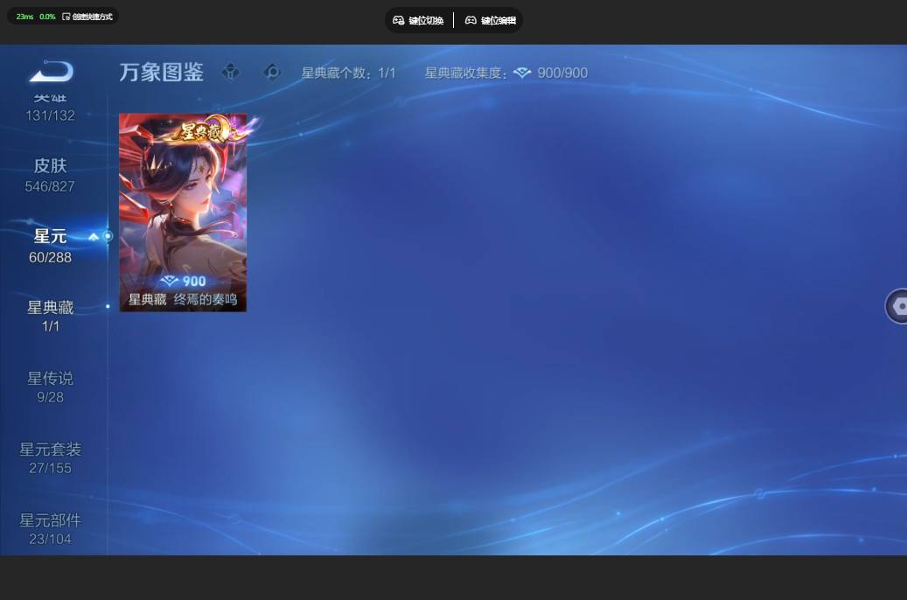Select the 英雄 131/132 tab

tap(51, 108)
